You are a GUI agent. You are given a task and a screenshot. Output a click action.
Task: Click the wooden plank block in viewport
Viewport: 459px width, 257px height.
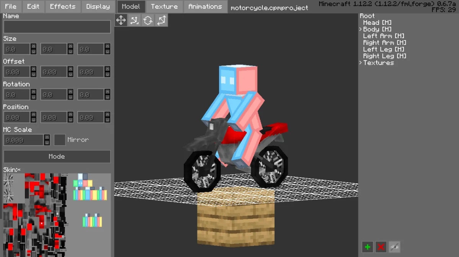[236, 217]
